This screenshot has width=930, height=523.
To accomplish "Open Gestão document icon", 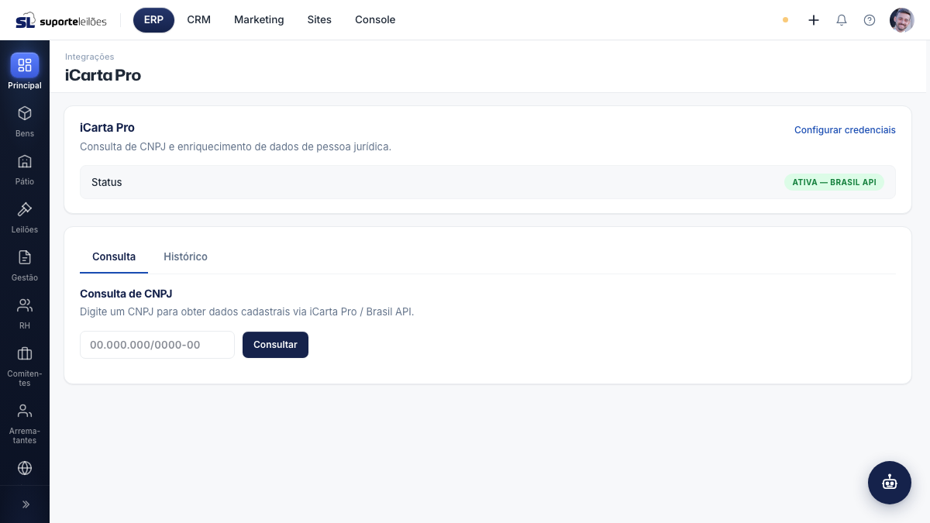I will [x=25, y=257].
